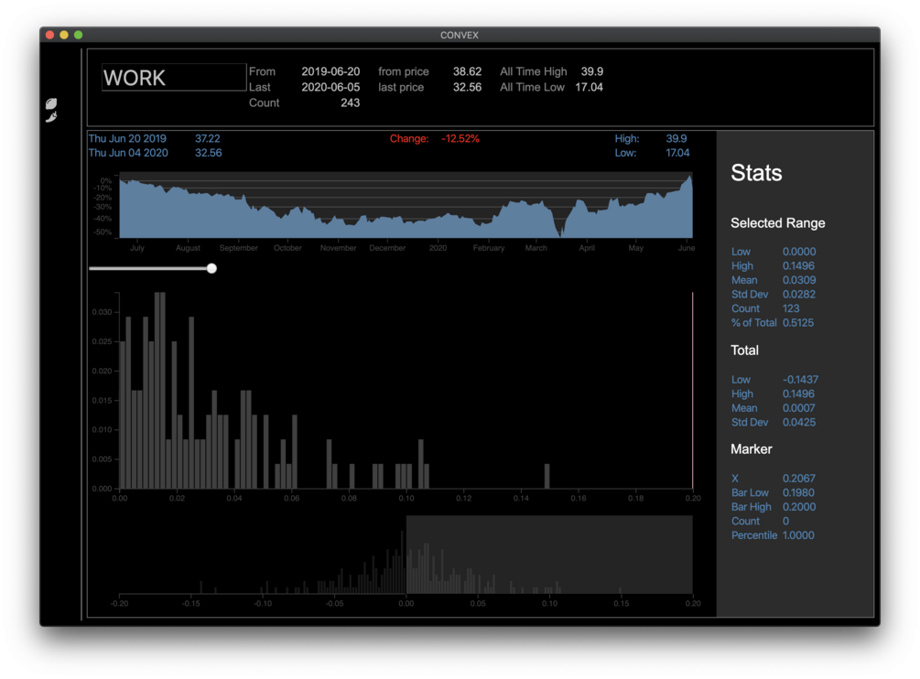
Task: Click the chili pepper sidebar icon
Action: pos(51,117)
